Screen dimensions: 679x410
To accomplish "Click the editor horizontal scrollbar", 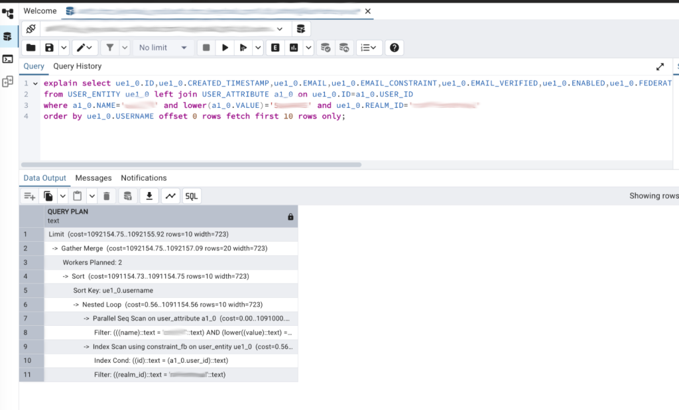I will (x=191, y=165).
